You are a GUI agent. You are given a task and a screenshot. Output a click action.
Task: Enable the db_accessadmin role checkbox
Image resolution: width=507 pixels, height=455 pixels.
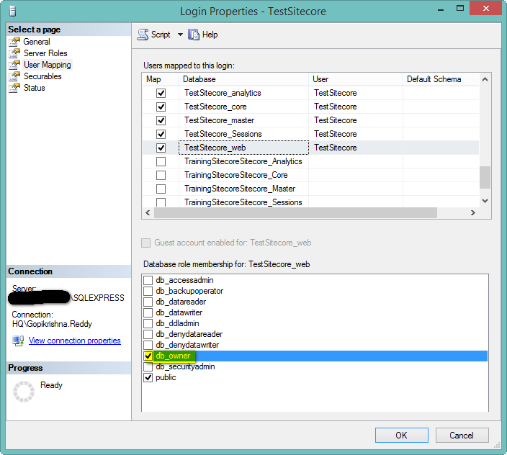[148, 280]
